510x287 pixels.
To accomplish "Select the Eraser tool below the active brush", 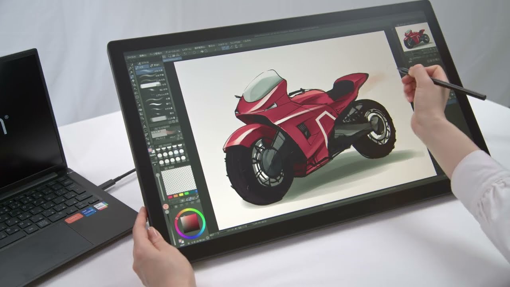I will (133, 81).
